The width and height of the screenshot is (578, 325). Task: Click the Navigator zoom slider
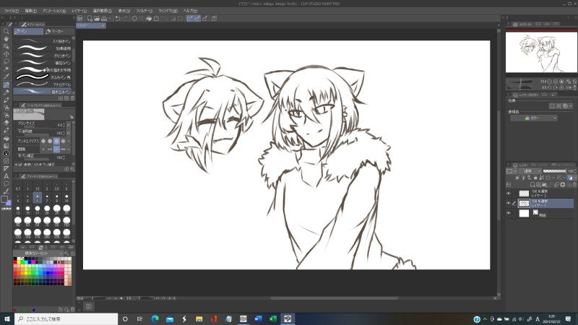[519, 82]
